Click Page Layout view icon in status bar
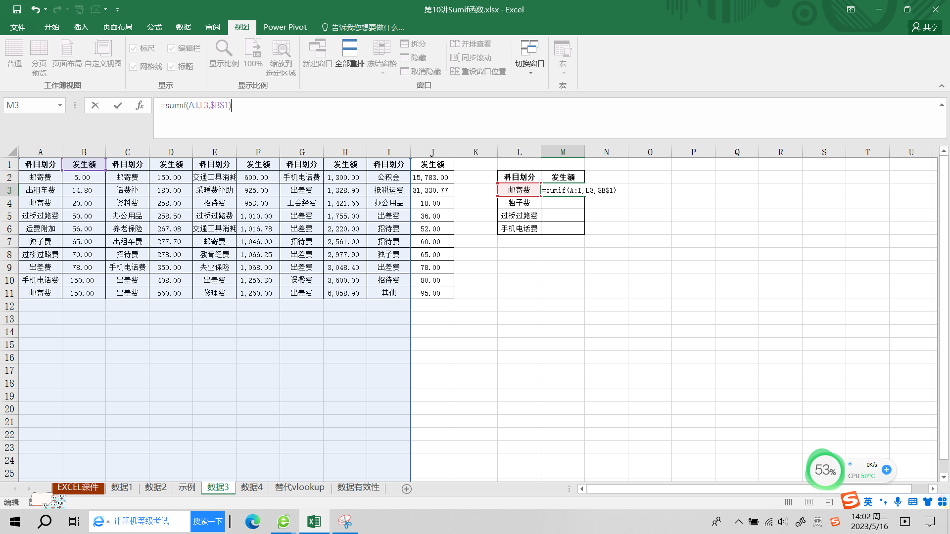The width and height of the screenshot is (950, 534). click(x=809, y=502)
